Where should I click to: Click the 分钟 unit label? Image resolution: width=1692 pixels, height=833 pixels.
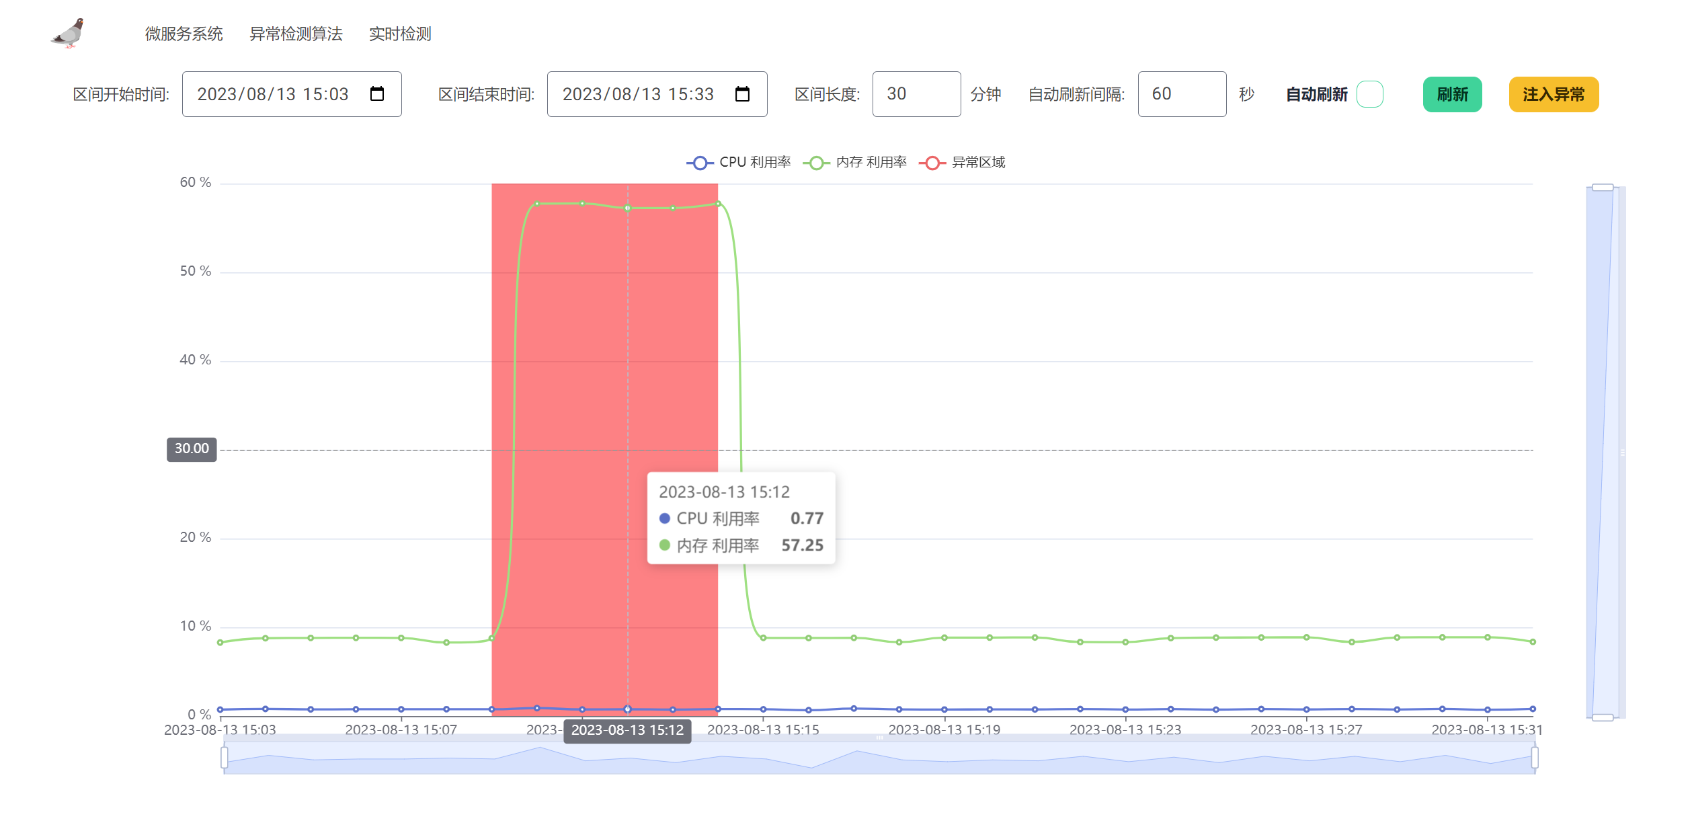pos(985,94)
